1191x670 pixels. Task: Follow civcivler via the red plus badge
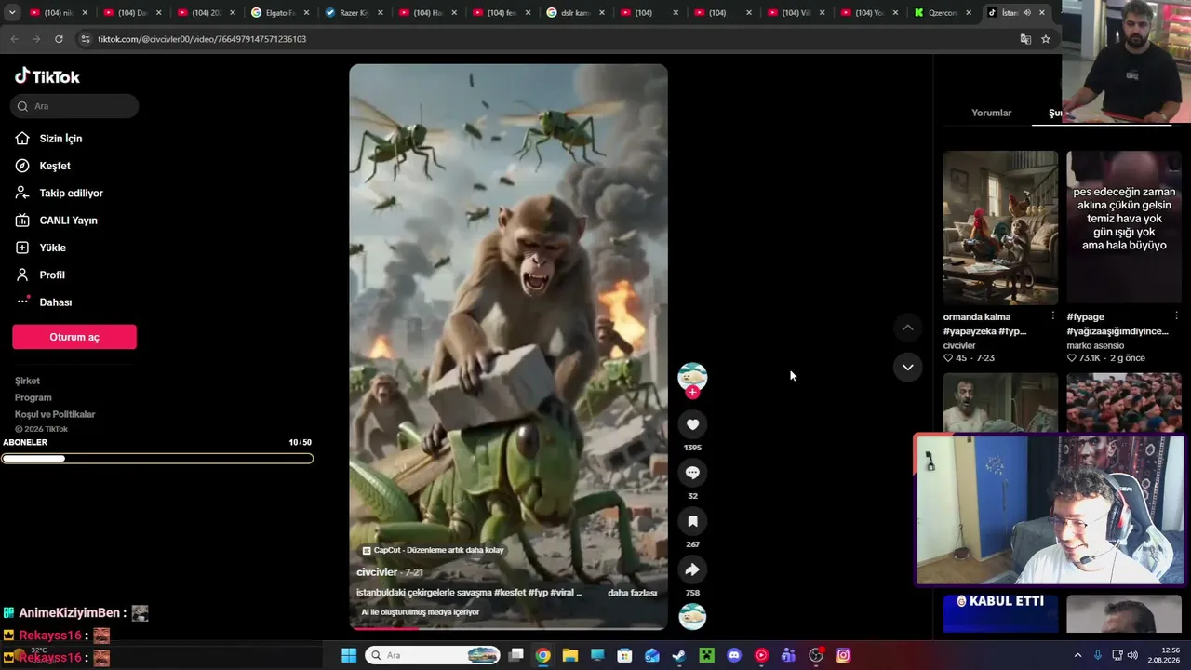[x=692, y=393]
